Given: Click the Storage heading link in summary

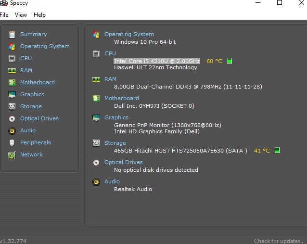Looking at the screenshot, I should pyautogui.click(x=115, y=143).
